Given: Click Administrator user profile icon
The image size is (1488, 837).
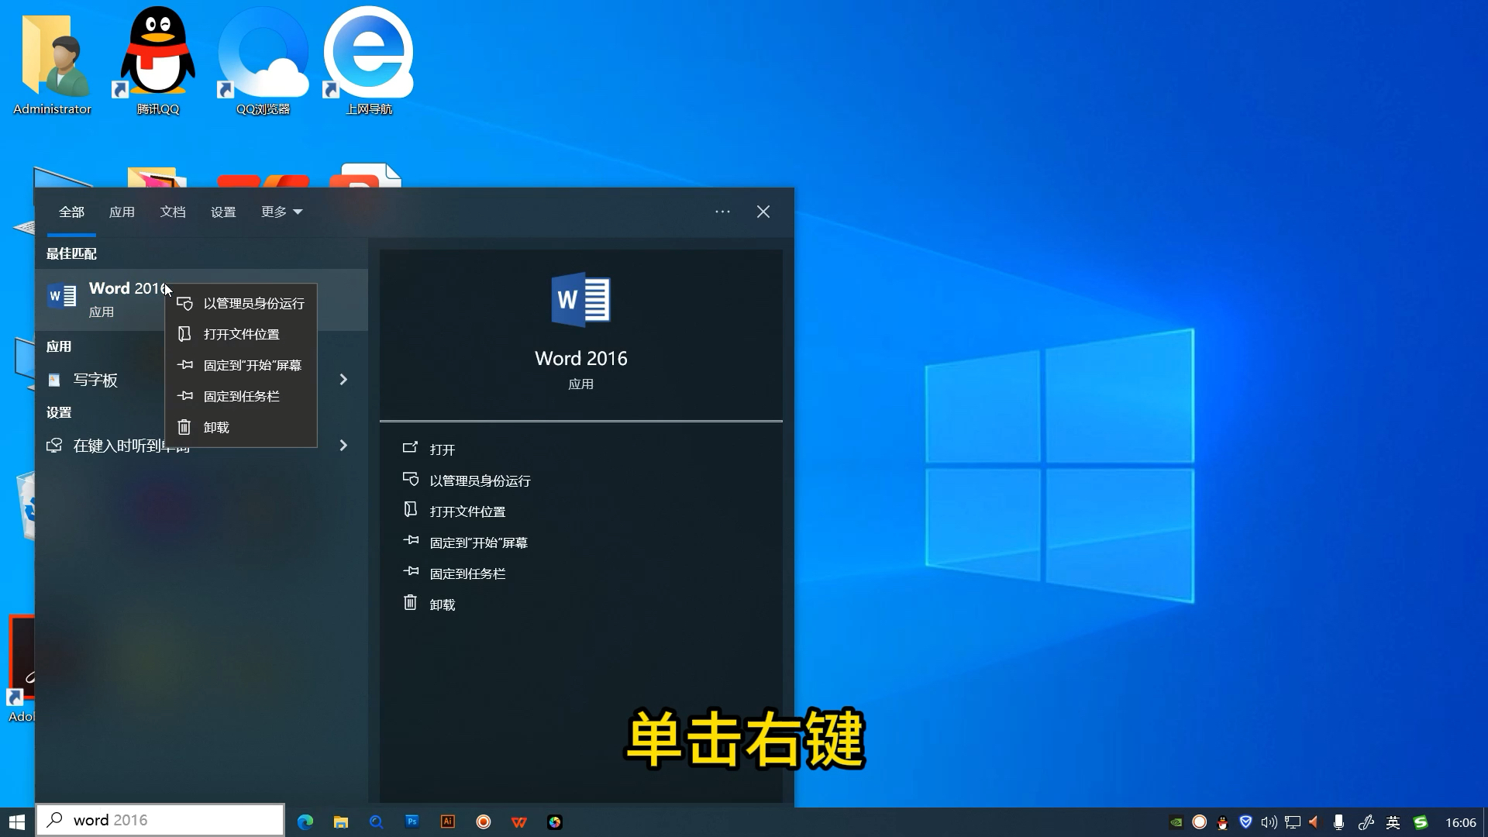Looking at the screenshot, I should click(x=52, y=59).
